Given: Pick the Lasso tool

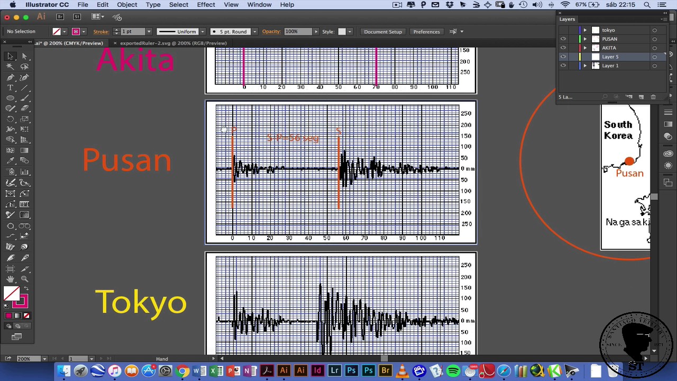Looking at the screenshot, I should pos(24,67).
